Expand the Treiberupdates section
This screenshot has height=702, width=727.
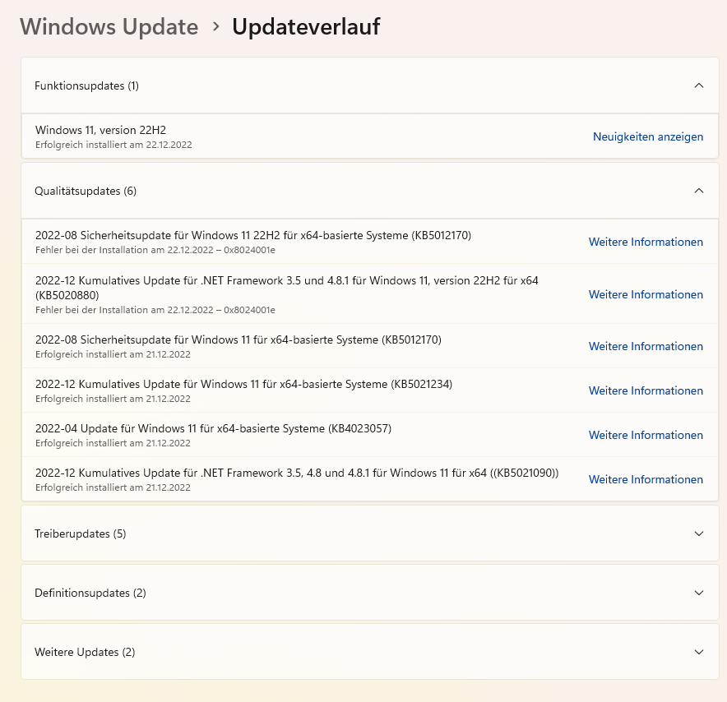[699, 533]
